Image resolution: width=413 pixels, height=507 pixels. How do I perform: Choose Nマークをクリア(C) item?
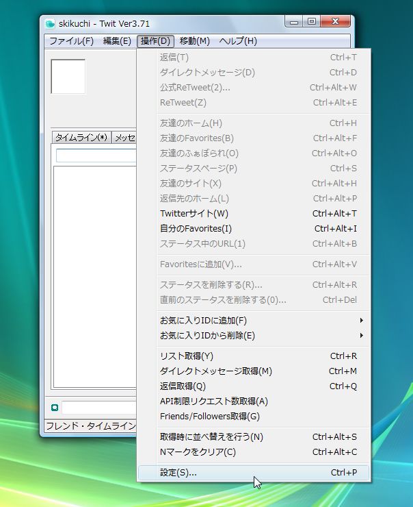click(x=254, y=452)
